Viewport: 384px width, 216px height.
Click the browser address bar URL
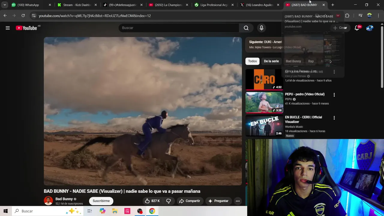[94, 16]
